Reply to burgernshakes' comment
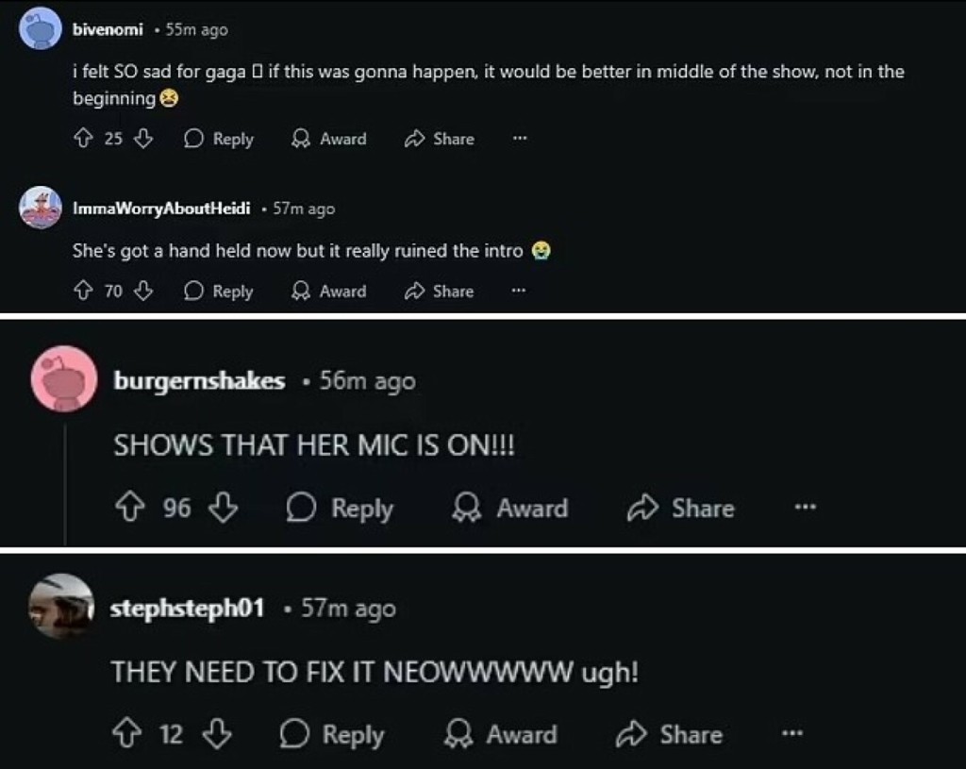966x769 pixels. pyautogui.click(x=340, y=509)
